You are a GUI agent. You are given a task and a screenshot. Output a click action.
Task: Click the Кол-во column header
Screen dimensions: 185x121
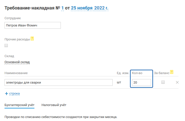(x=137, y=73)
